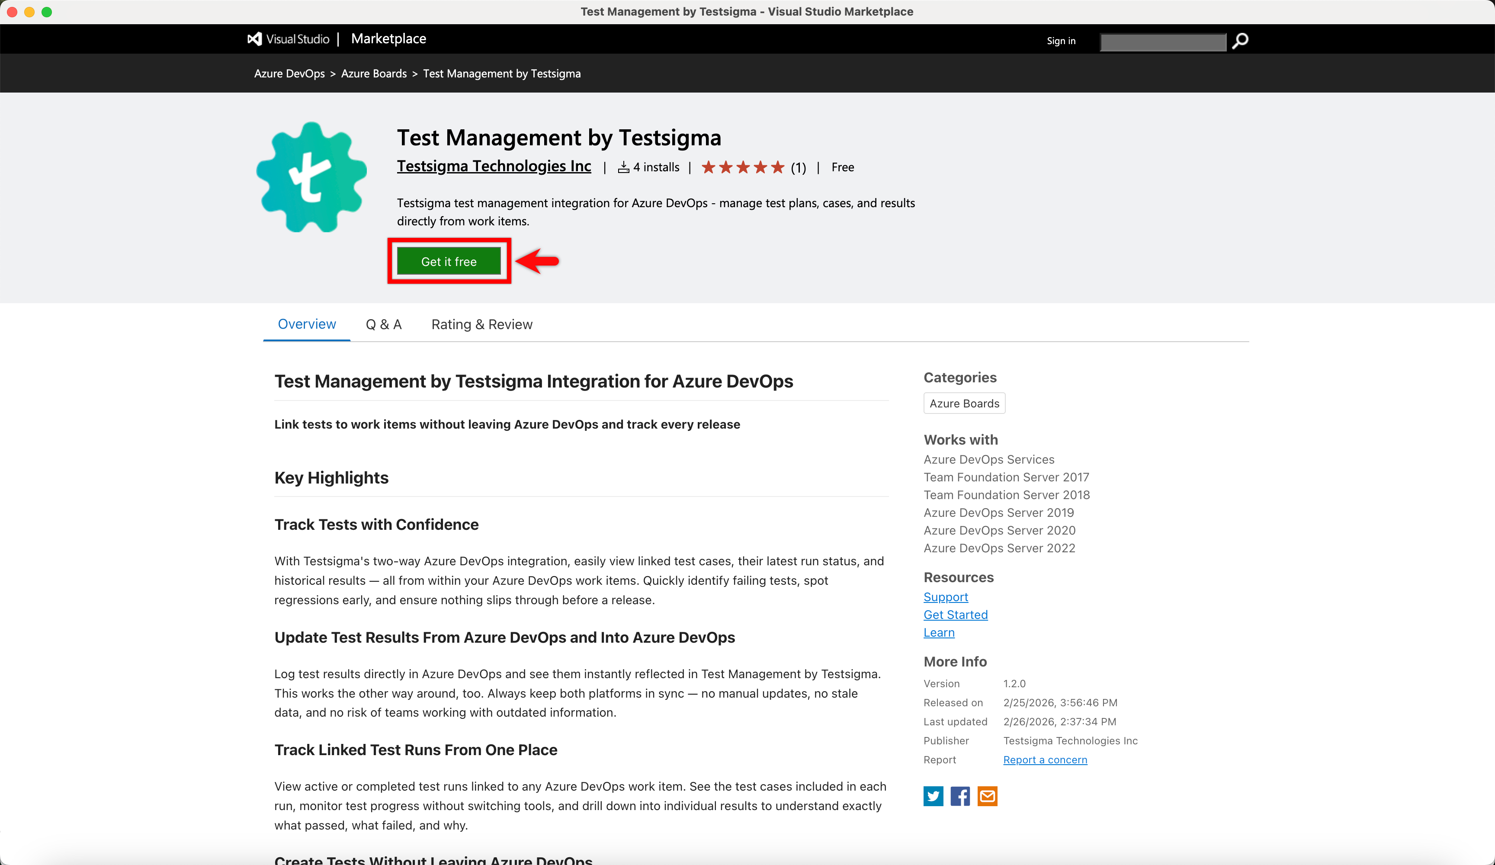Screen dimensions: 1495x865
Task: Switch to the Q & A tab
Action: 383,324
